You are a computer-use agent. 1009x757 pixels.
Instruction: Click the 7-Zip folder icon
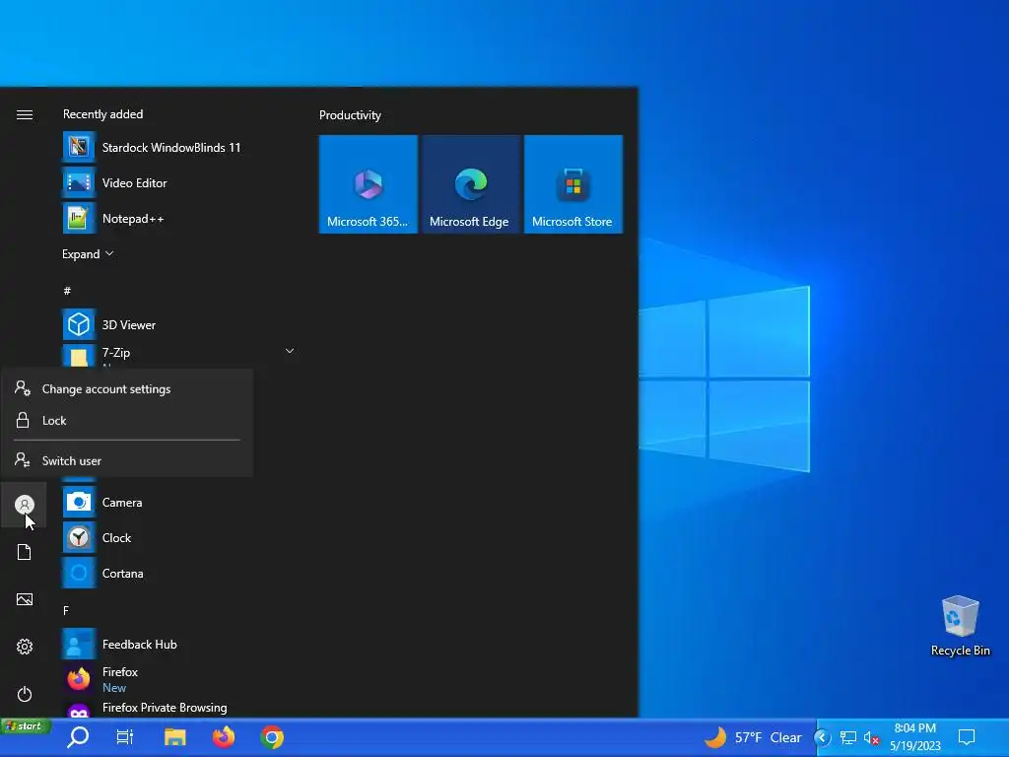tap(79, 356)
